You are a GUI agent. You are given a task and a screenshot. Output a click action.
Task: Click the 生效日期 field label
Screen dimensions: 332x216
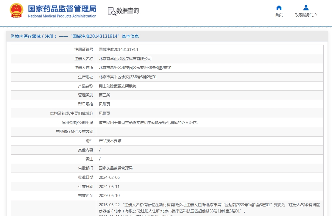(85, 187)
